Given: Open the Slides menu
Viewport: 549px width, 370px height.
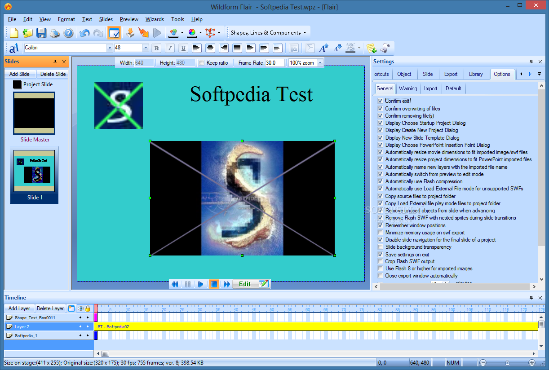Looking at the screenshot, I should (x=106, y=19).
